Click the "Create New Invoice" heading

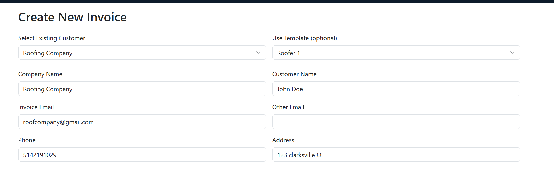72,17
